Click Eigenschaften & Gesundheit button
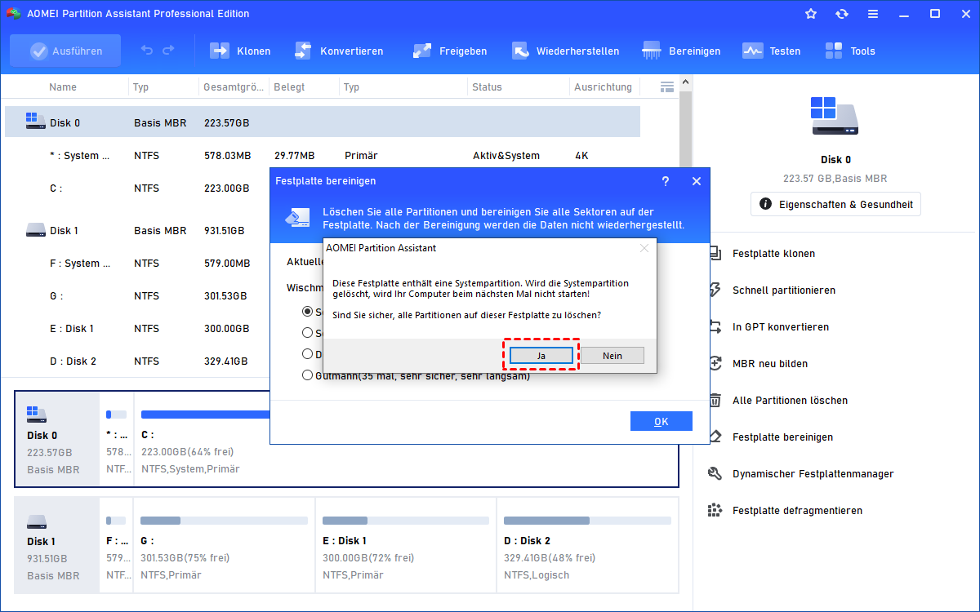This screenshot has width=980, height=612. tap(835, 204)
